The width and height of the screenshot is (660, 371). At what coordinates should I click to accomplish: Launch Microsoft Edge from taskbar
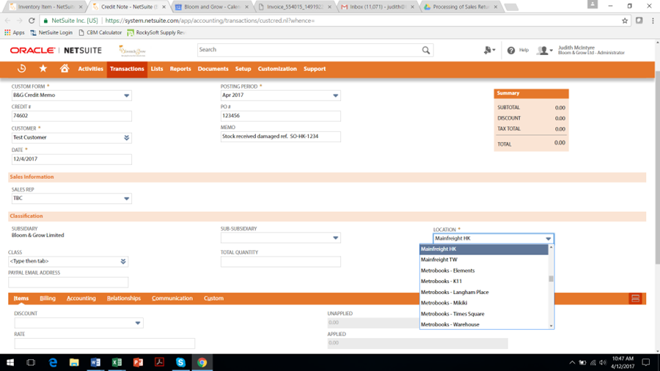point(53,363)
